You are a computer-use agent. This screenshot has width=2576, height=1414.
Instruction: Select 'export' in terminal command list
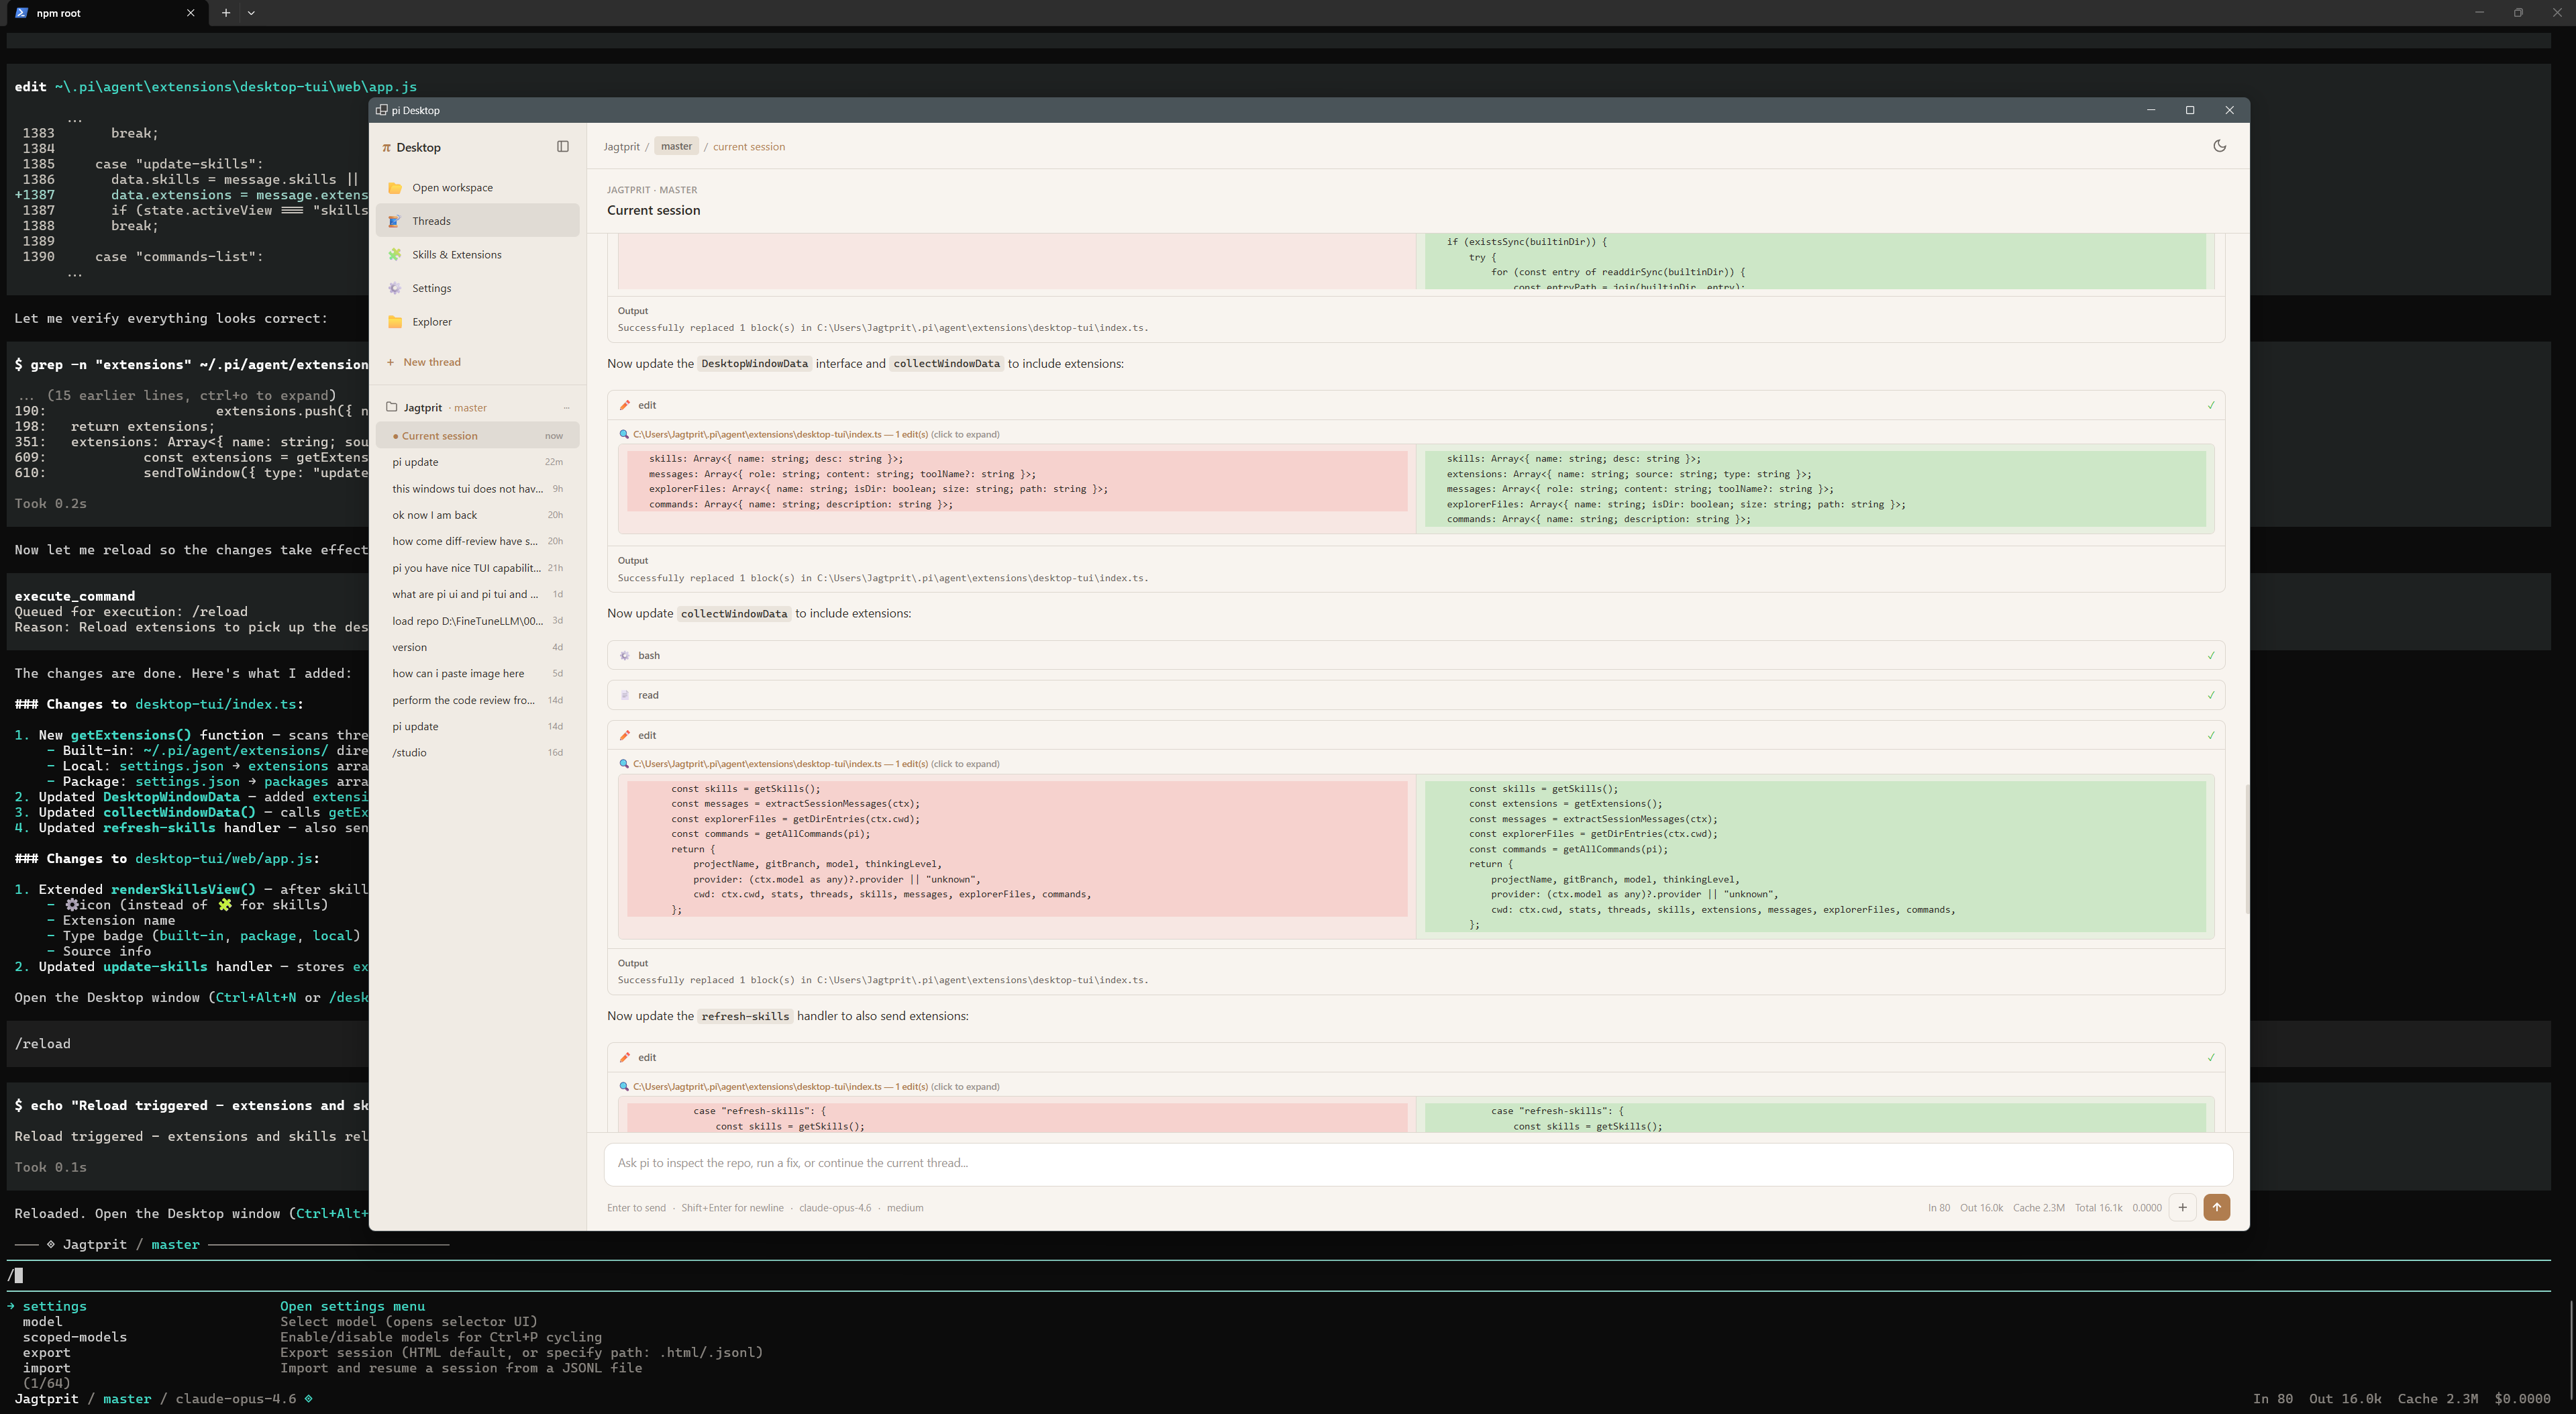tap(46, 1353)
